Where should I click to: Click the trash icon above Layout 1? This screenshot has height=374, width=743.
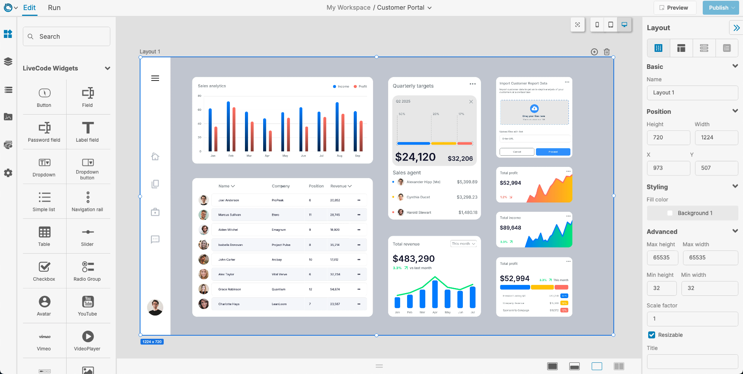(x=607, y=52)
